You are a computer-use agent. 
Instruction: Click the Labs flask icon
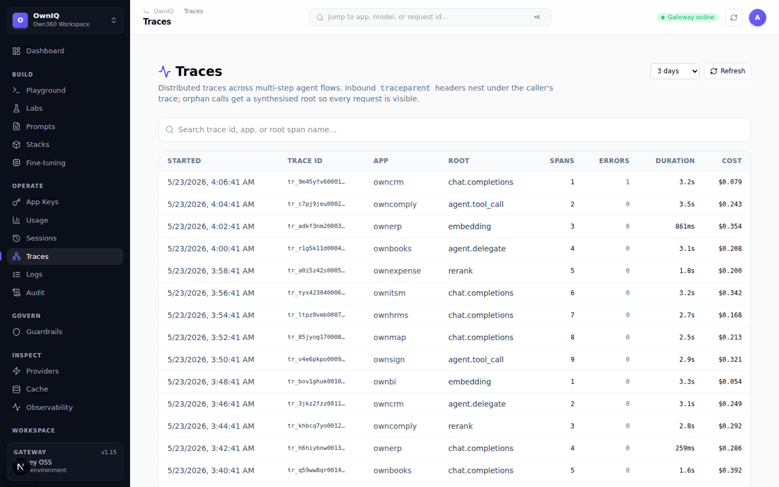tap(17, 109)
